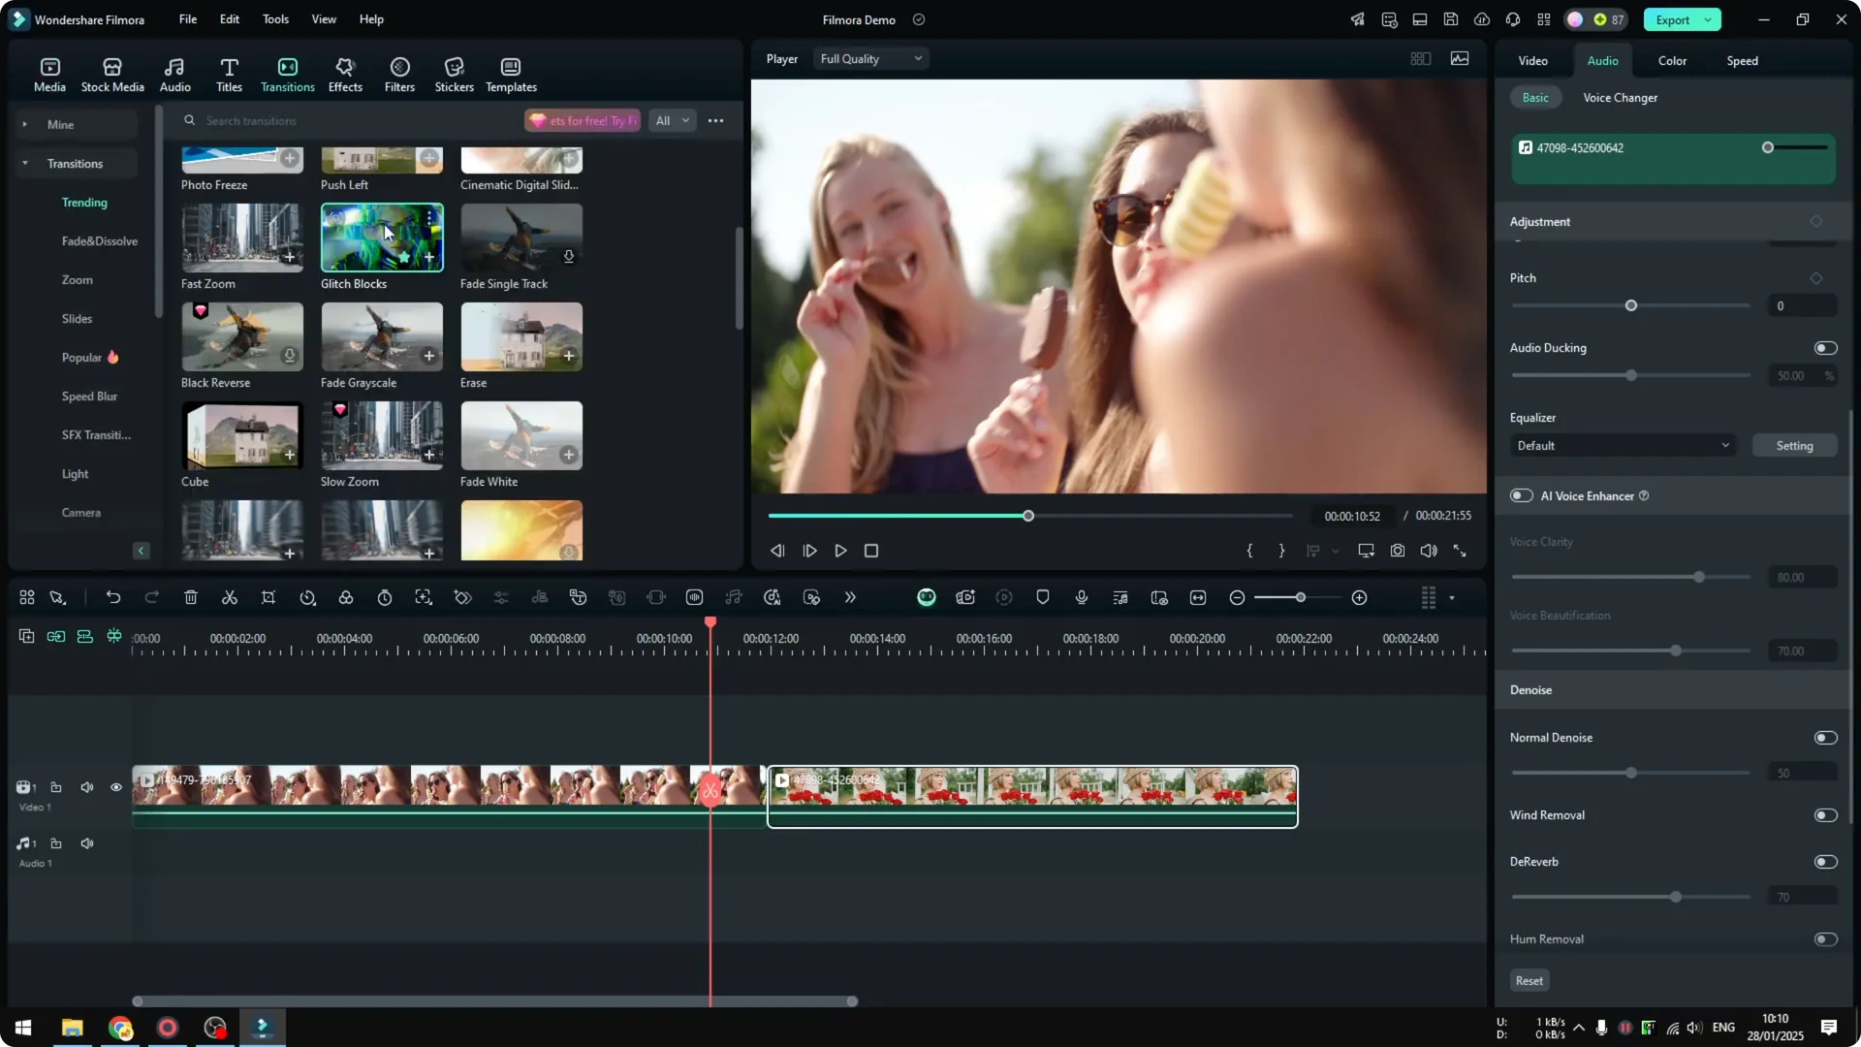Click the delete icon in the timeline toolbar

tap(190, 597)
